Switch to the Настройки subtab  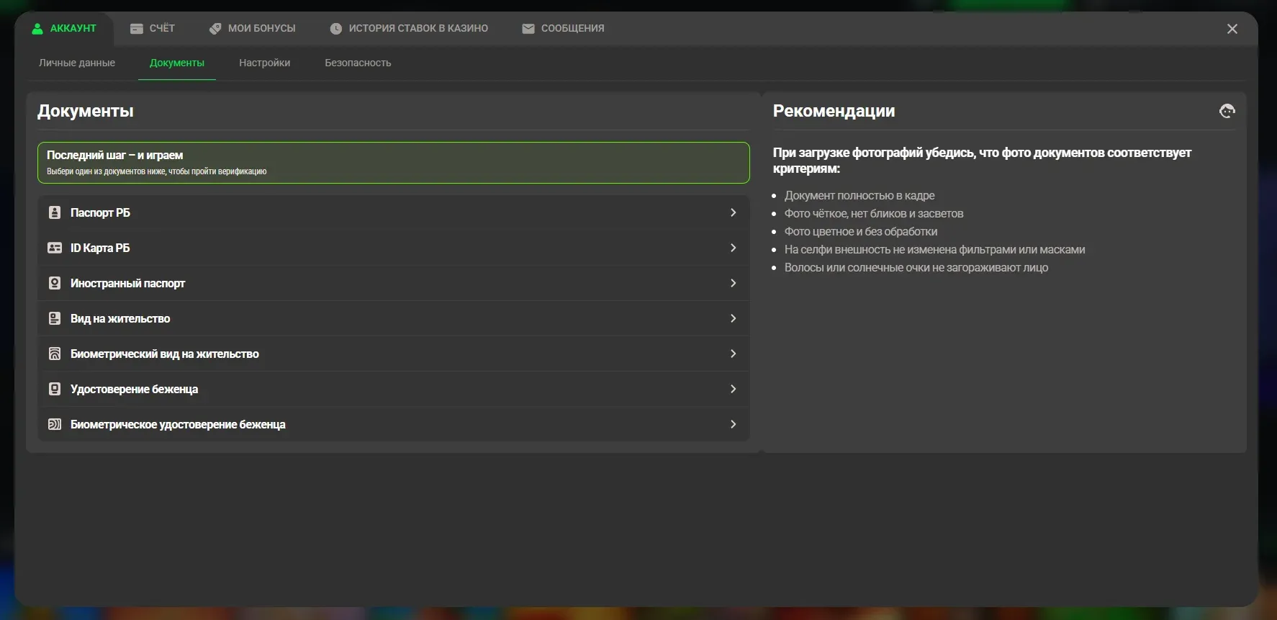click(265, 63)
